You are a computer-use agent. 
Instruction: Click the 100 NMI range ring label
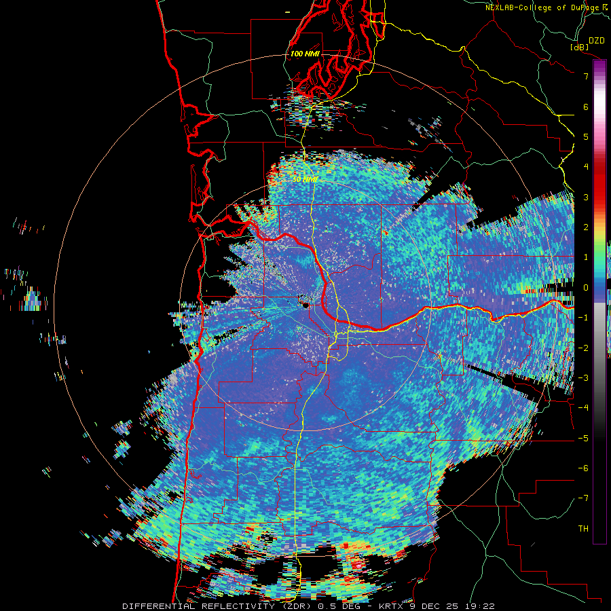[305, 54]
